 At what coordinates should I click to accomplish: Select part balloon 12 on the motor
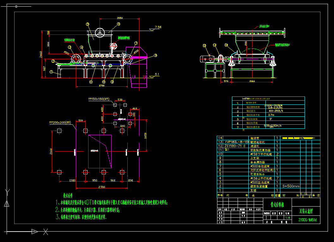click(x=204, y=46)
